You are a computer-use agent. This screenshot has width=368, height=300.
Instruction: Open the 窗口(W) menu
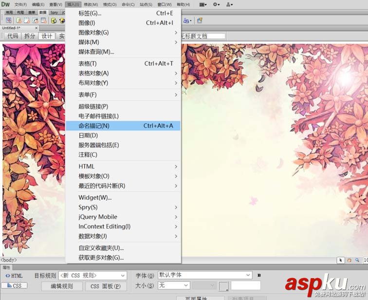[x=165, y=4]
